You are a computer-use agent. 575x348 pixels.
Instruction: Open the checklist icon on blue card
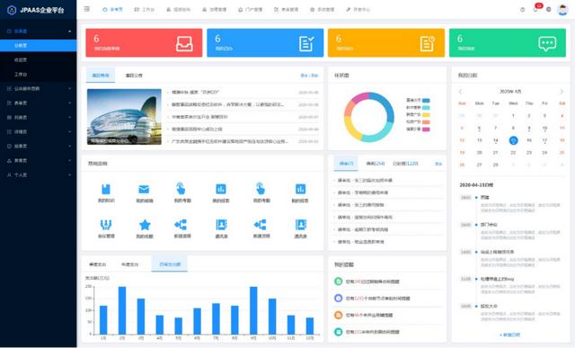point(306,44)
